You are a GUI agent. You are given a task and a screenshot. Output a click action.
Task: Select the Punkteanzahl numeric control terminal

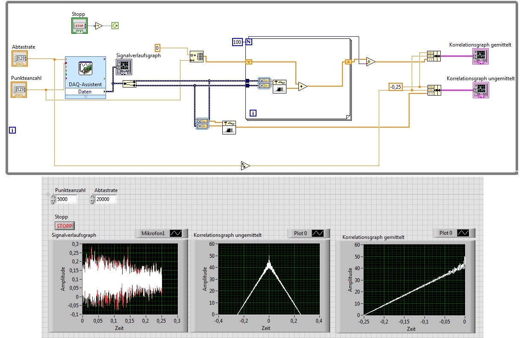(19, 90)
